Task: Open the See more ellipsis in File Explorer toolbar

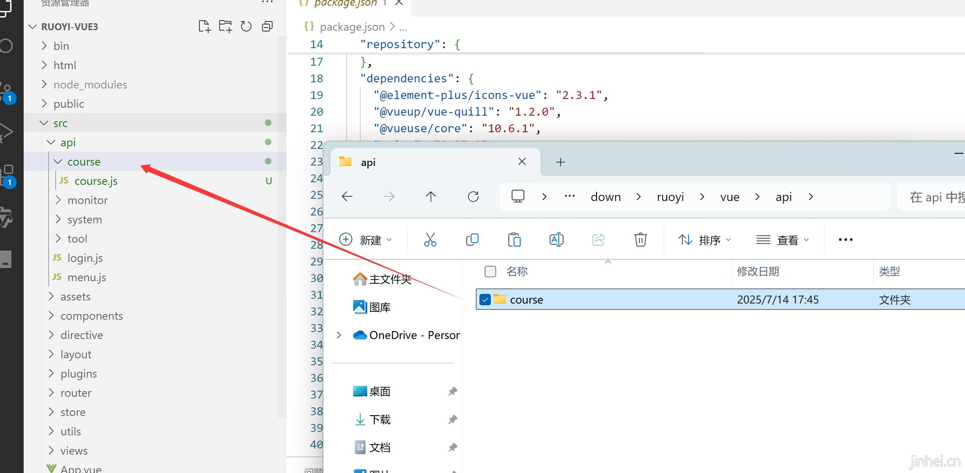Action: [845, 240]
